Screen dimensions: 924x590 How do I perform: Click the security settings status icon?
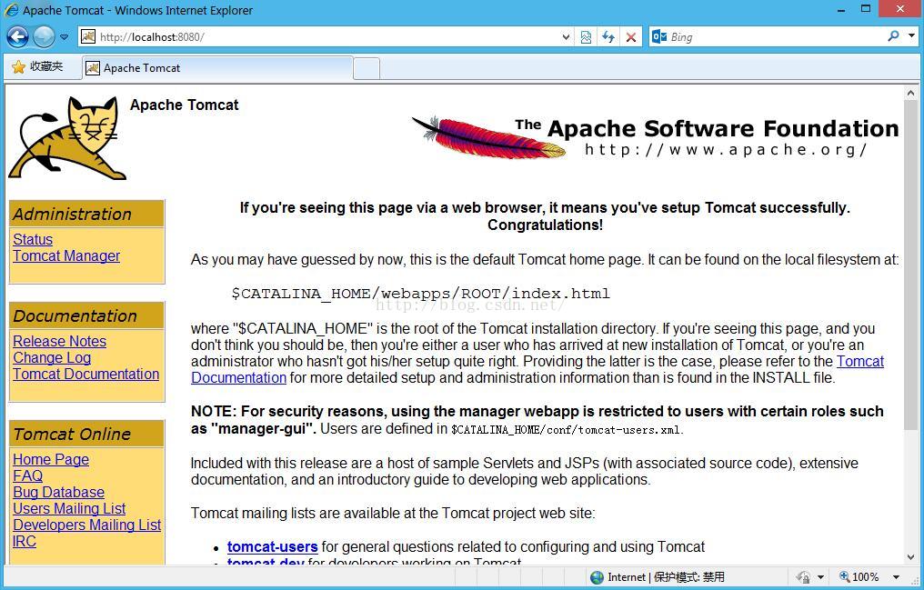803,577
